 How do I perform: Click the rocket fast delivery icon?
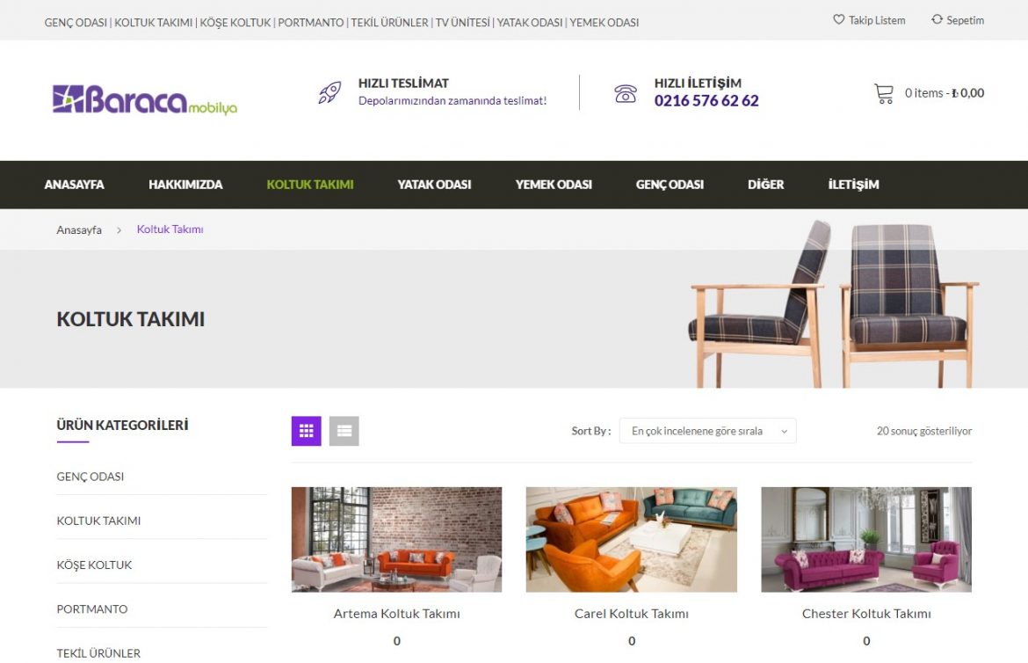(329, 92)
